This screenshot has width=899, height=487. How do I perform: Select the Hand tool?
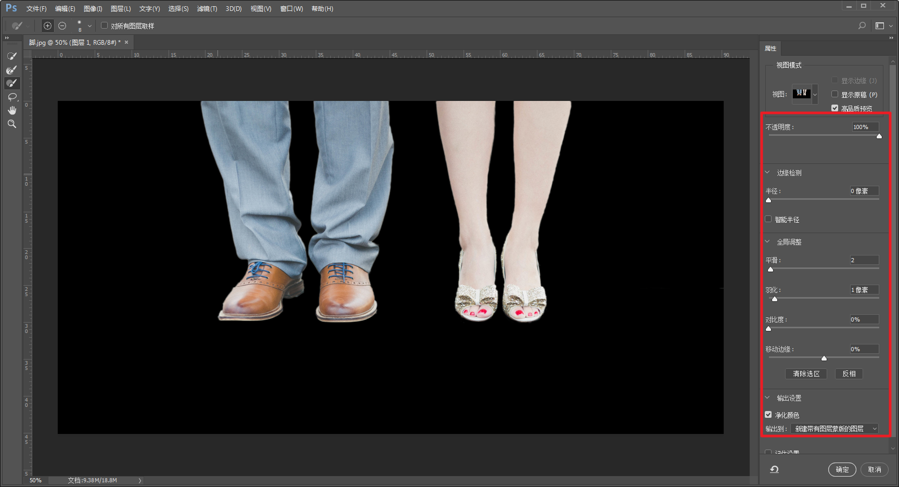pos(11,110)
